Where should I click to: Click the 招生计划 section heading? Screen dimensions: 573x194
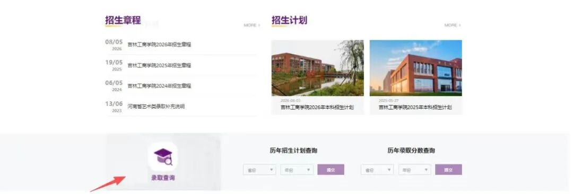point(290,20)
